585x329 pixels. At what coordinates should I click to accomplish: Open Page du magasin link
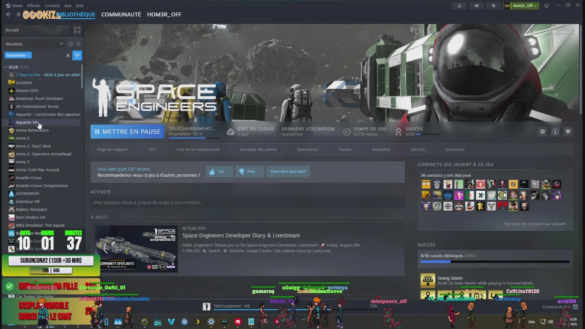click(x=112, y=149)
